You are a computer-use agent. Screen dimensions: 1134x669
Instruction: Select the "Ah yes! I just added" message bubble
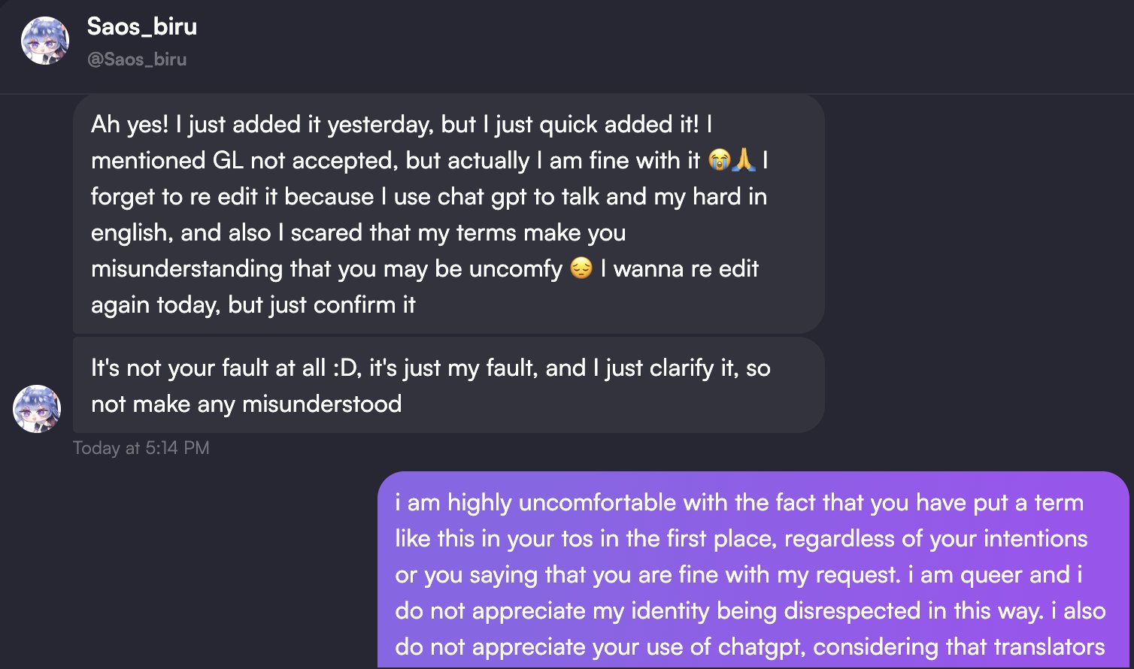[448, 213]
